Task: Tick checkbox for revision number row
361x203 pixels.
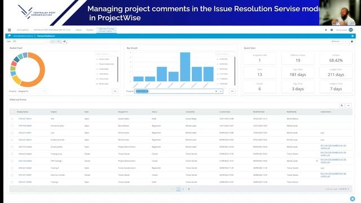Action: (12, 175)
